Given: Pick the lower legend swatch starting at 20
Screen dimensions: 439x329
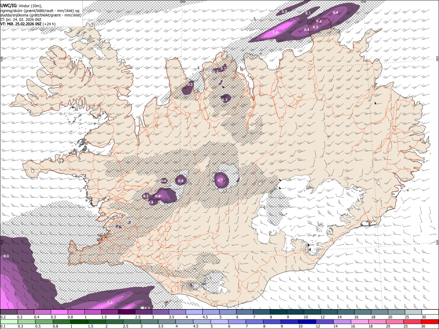Looking at the screenshot, I should [x=395, y=321].
